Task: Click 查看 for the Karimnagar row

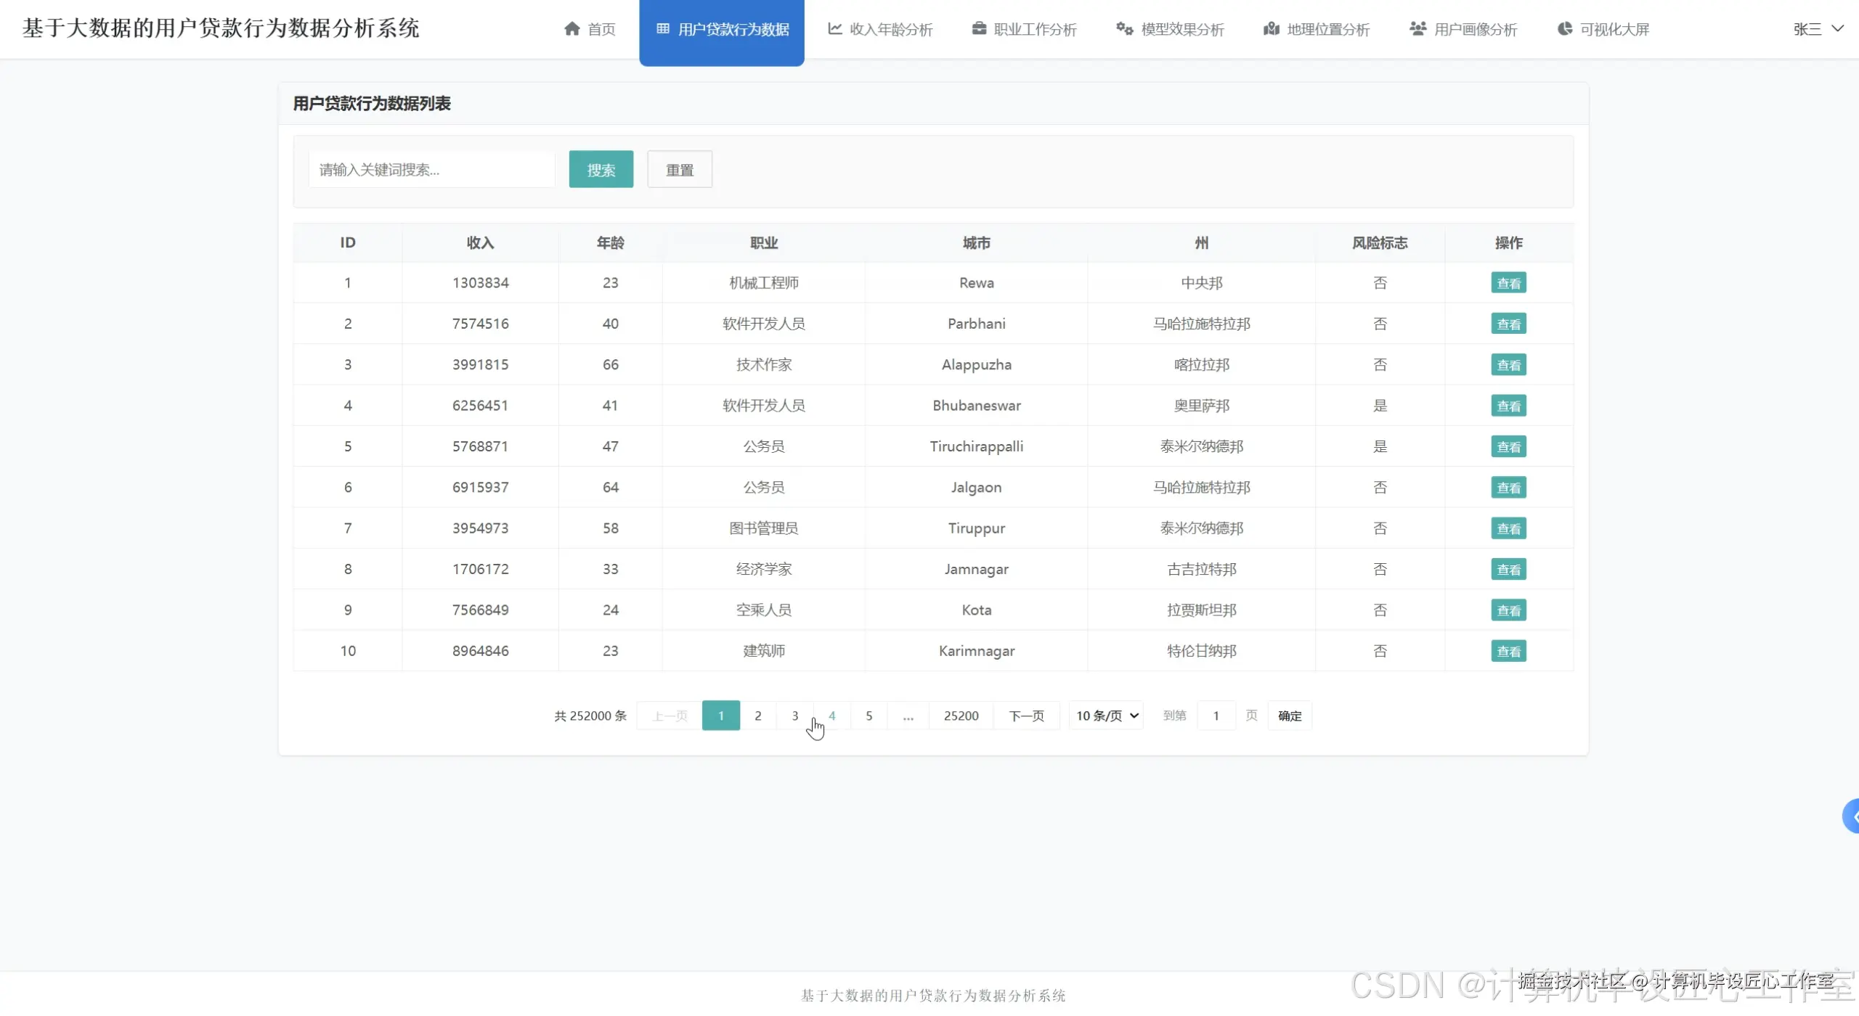Action: click(1509, 651)
